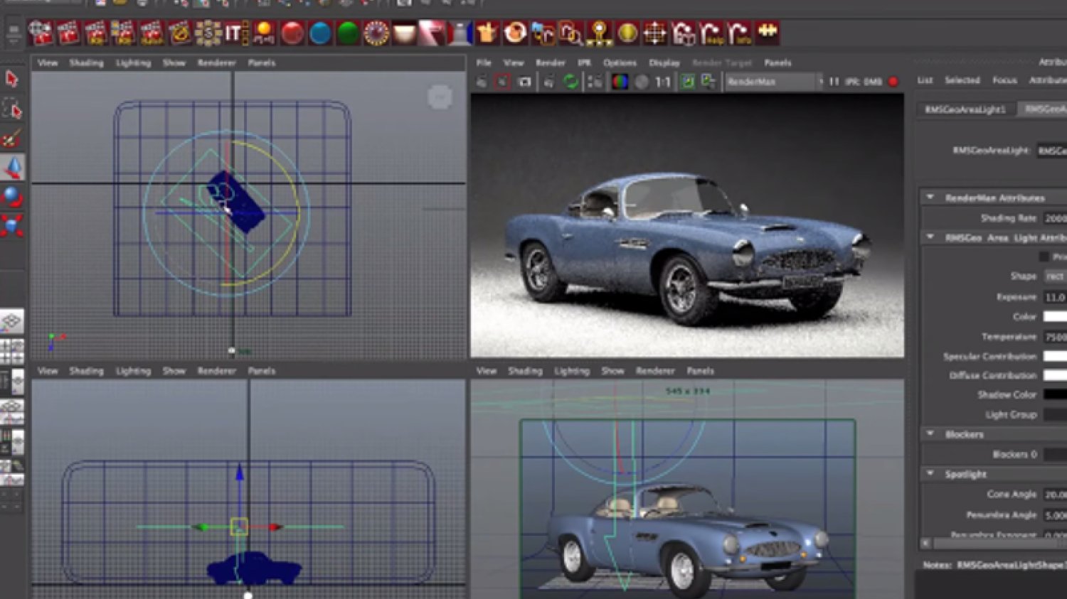Open the Attribute Editor Selected menu
The height and width of the screenshot is (599, 1067).
click(962, 80)
